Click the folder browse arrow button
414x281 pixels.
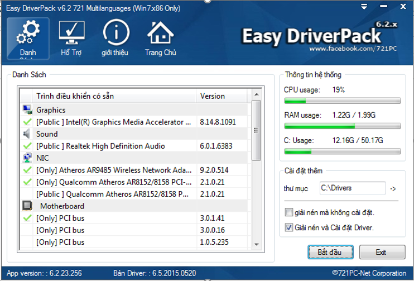pyautogui.click(x=393, y=189)
